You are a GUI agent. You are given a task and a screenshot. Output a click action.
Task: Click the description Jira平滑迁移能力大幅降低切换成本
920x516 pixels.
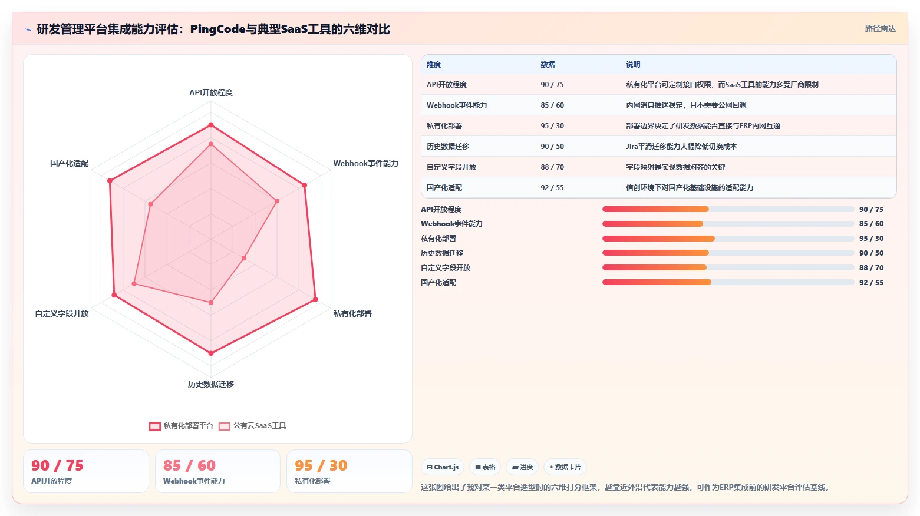tap(681, 147)
